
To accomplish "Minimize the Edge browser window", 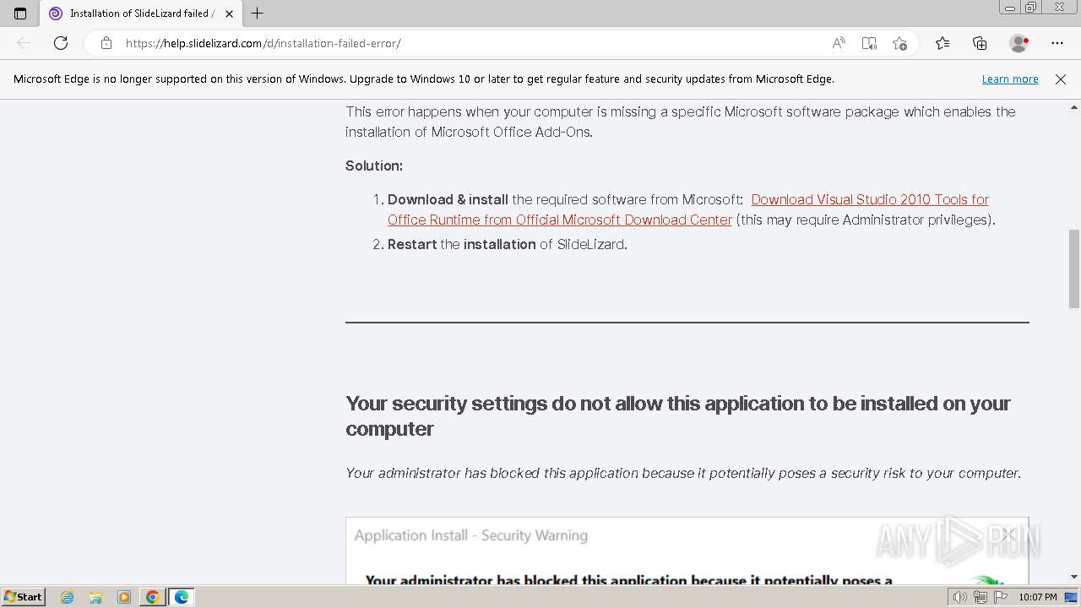I will pos(1010,8).
